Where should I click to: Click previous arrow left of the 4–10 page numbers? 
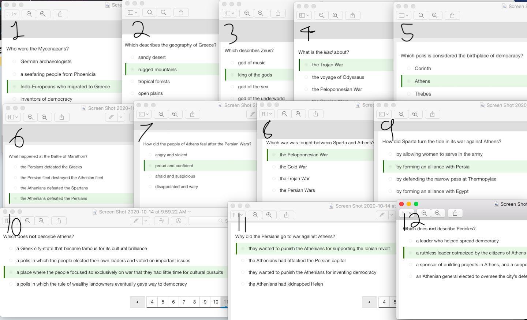[x=137, y=302]
